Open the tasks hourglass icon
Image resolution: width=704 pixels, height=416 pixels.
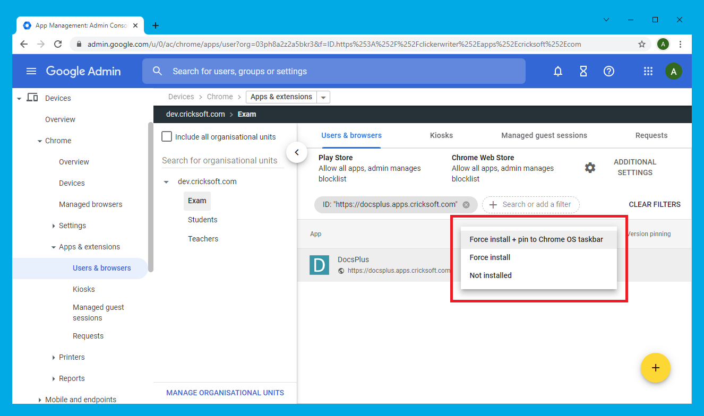[x=583, y=72]
